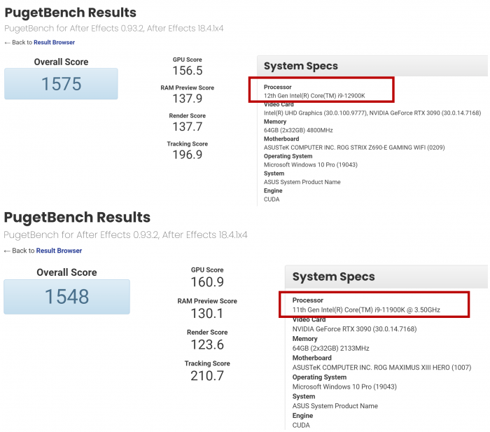
Task: Click the Render Score value 123.6
Action: 206,345
